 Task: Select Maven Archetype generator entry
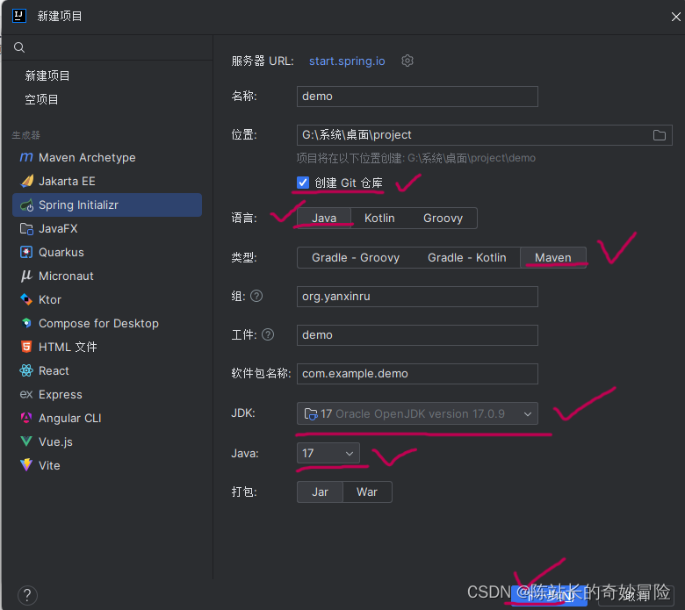click(x=107, y=157)
